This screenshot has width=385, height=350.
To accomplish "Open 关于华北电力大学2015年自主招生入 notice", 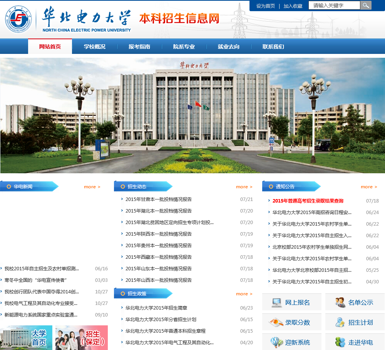I will [x=312, y=235].
